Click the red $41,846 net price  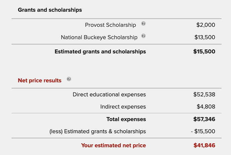pos(204,146)
